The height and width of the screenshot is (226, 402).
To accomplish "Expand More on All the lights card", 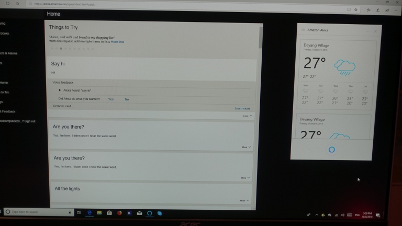I will click(x=244, y=201).
